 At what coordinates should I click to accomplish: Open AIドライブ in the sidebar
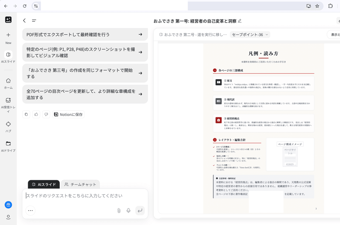(x=8, y=146)
